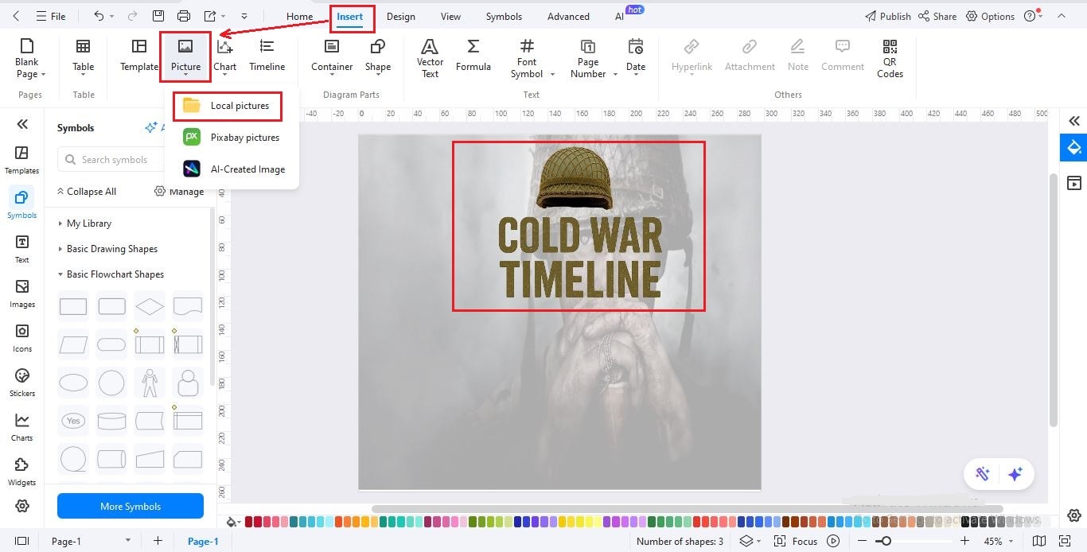Insert a Vector Text element
1087x552 pixels.
point(430,56)
